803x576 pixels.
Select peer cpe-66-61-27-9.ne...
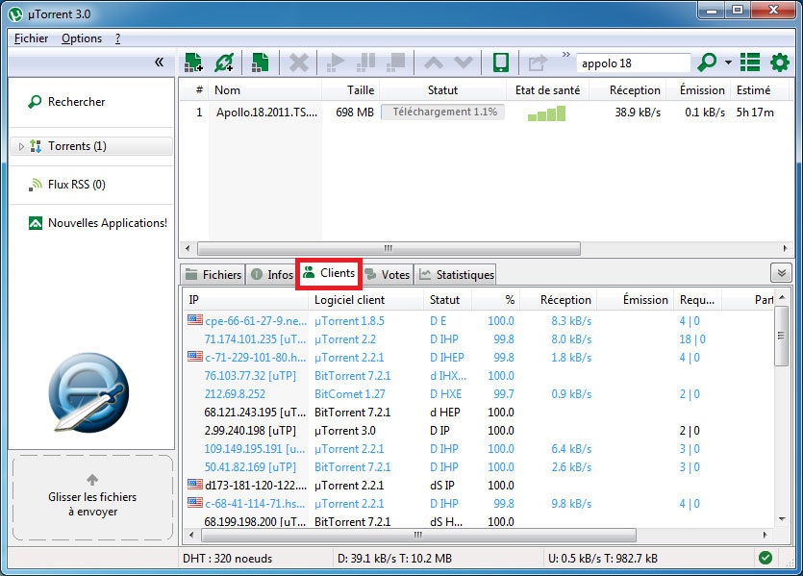479,321
